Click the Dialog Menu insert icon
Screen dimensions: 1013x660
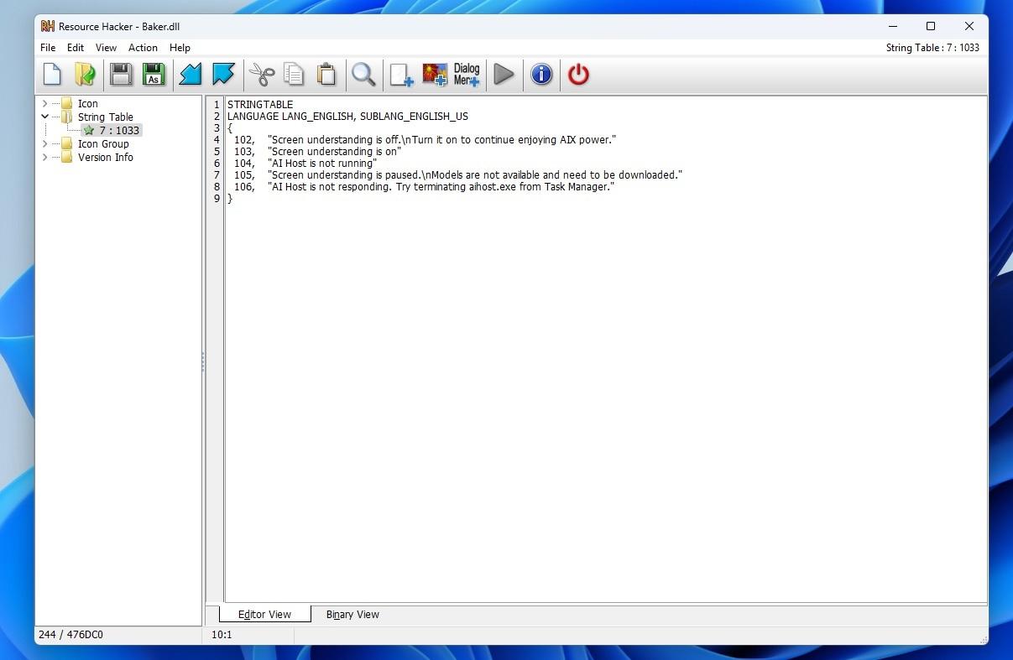coord(467,75)
